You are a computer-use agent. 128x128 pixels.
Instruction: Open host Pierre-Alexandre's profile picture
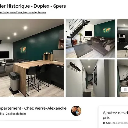tap(76, 111)
